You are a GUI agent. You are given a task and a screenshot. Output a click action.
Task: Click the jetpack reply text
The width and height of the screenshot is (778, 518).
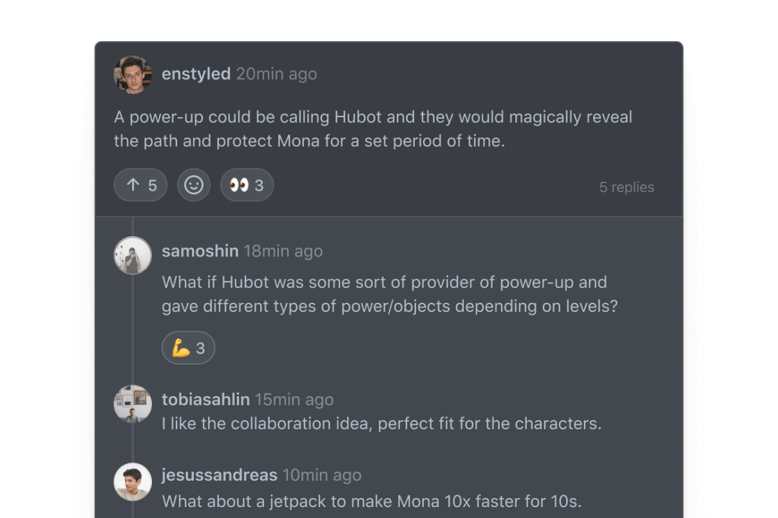(372, 501)
